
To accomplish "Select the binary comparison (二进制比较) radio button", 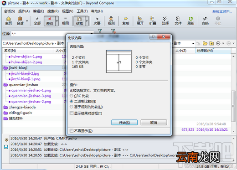I will [x=72, y=101].
